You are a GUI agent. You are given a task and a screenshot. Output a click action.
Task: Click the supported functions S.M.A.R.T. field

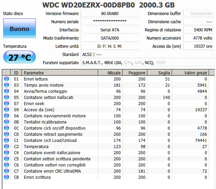point(147,62)
